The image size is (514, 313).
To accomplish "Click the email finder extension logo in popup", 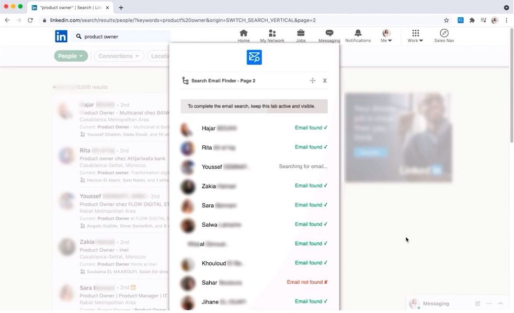I will click(254, 57).
